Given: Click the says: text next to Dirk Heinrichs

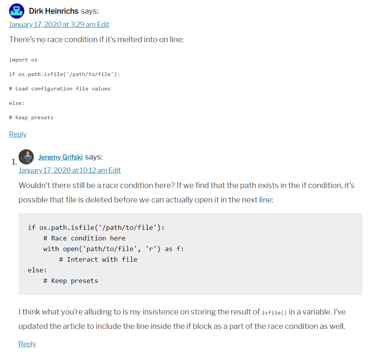Looking at the screenshot, I should click(x=90, y=11).
